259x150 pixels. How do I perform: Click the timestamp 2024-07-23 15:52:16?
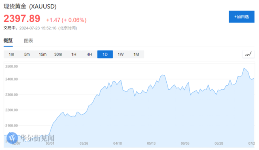[38, 28]
